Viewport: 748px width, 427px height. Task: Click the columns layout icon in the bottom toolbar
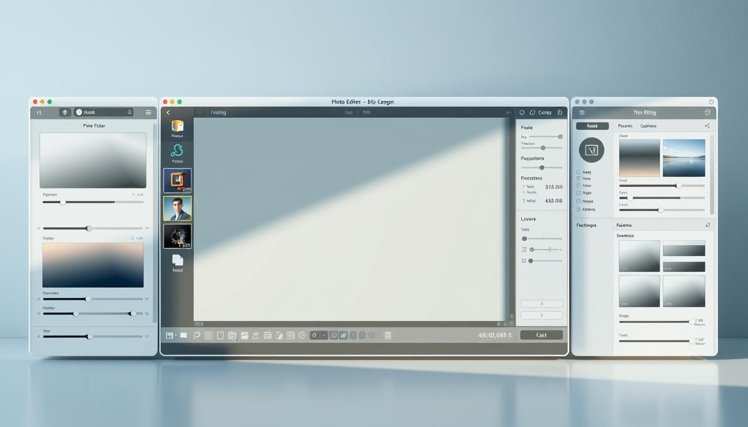(209, 335)
